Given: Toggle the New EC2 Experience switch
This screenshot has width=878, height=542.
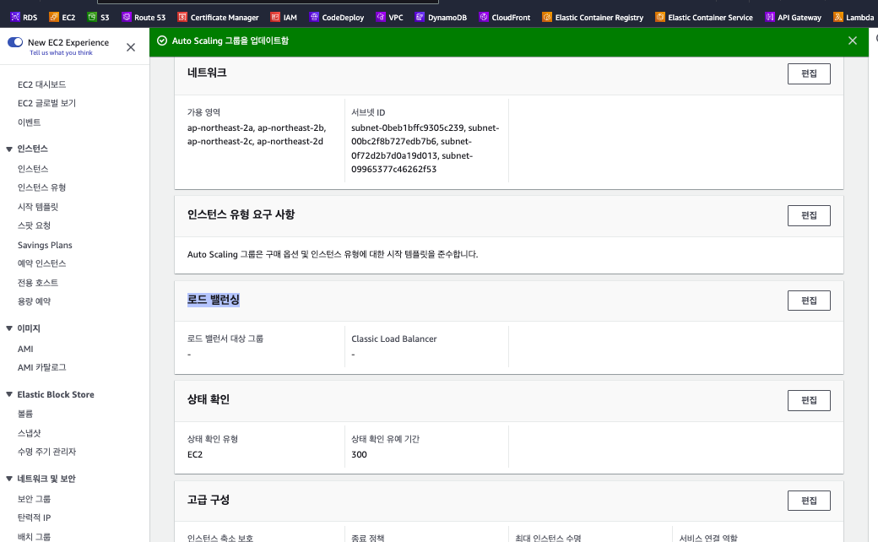Looking at the screenshot, I should [15, 42].
